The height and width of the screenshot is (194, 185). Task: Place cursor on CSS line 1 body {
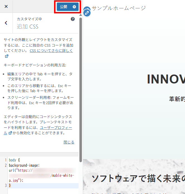pos(14,160)
